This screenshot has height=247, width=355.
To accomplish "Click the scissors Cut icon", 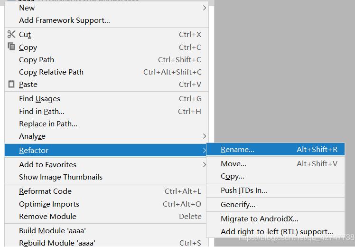I will coord(11,34).
